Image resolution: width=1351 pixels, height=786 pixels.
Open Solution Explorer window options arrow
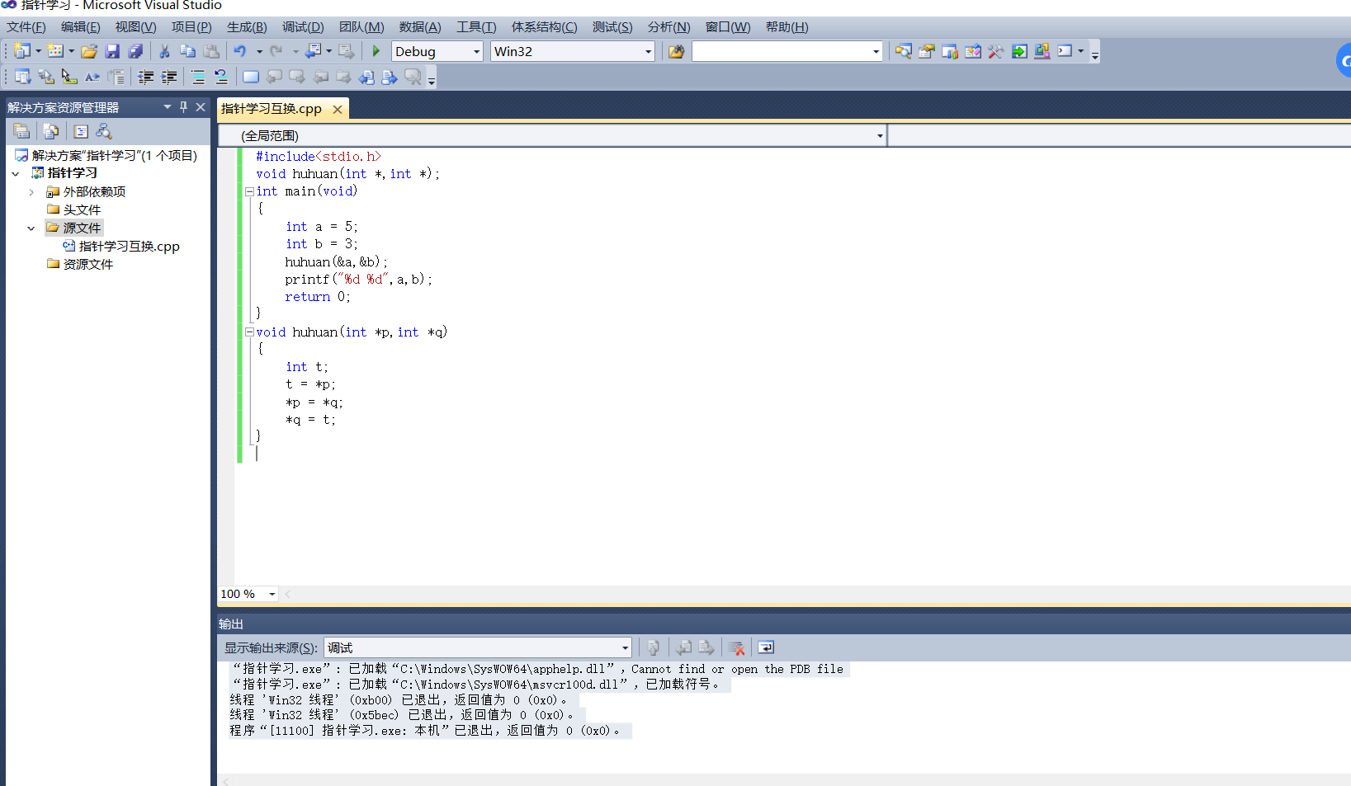[x=168, y=107]
